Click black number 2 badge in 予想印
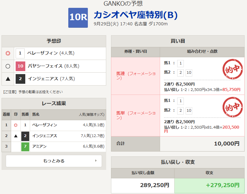247x194 pixels. [x=20, y=79]
